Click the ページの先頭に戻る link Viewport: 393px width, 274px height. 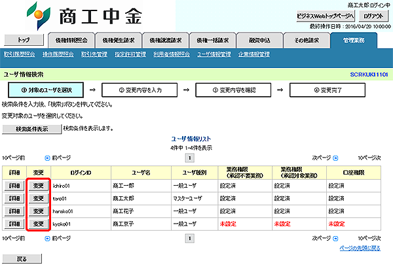coord(360,248)
